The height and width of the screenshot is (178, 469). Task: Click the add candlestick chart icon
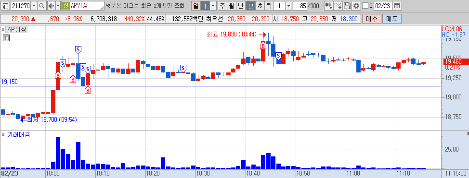(328, 6)
